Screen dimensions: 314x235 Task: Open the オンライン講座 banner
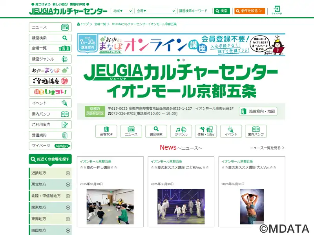coord(181,45)
